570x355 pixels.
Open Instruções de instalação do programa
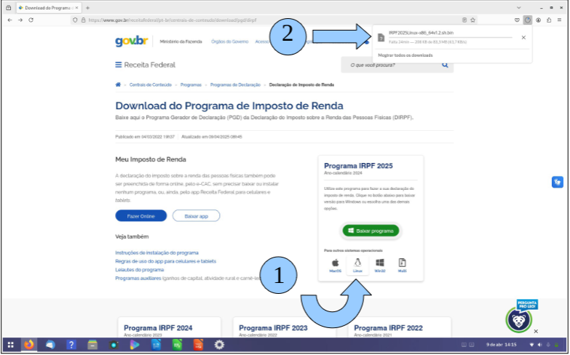tap(157, 252)
